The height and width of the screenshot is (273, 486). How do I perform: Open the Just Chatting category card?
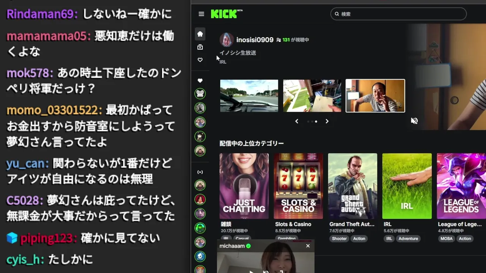pyautogui.click(x=244, y=186)
